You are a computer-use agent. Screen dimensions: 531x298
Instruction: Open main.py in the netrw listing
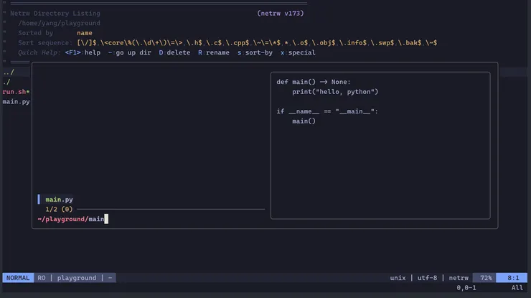point(16,102)
